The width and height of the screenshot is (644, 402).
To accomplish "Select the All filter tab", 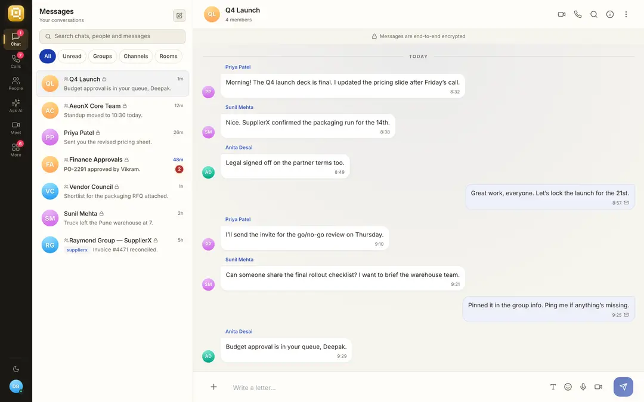I will (x=48, y=56).
